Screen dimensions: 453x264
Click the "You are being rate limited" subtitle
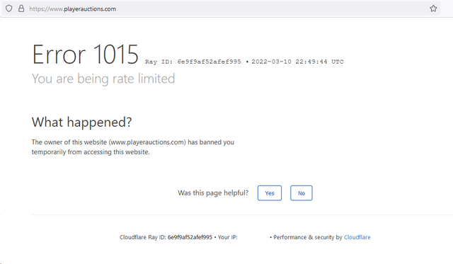point(103,79)
